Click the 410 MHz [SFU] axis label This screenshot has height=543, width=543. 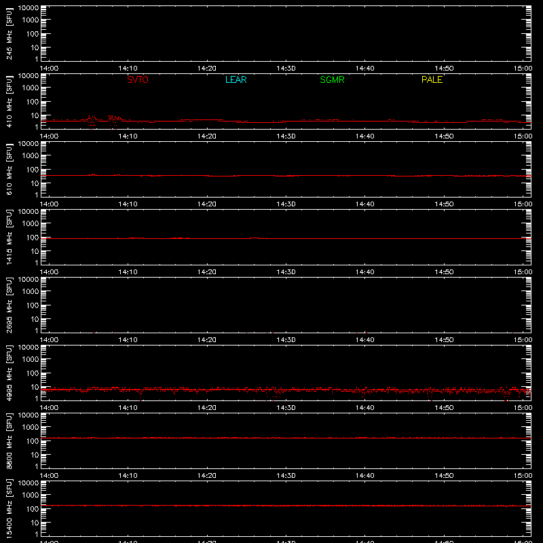coord(9,101)
